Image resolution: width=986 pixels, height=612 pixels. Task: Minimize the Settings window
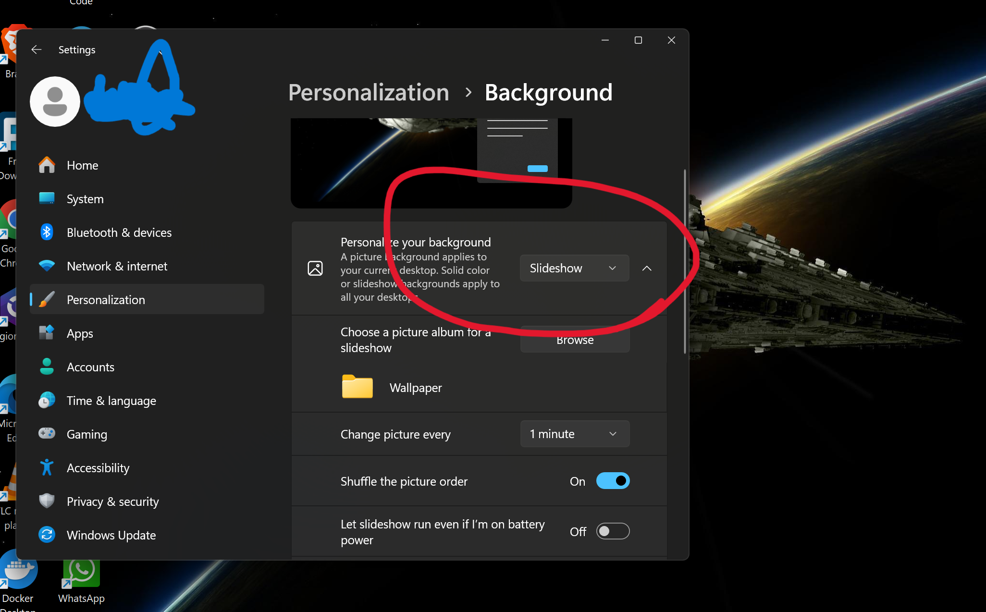tap(605, 40)
